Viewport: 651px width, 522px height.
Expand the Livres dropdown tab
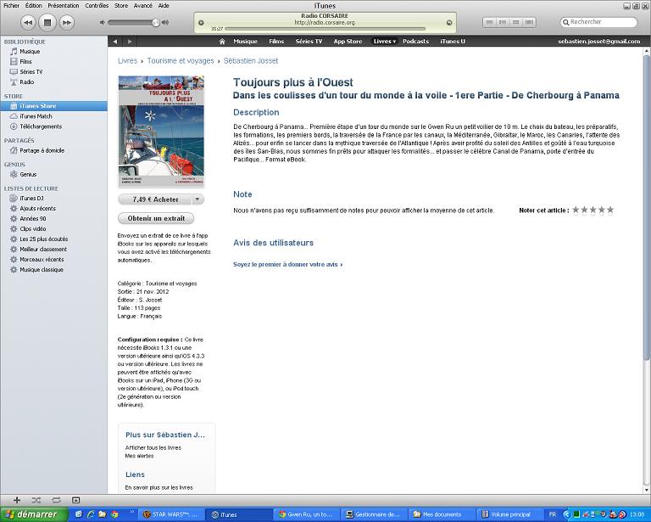[x=384, y=41]
